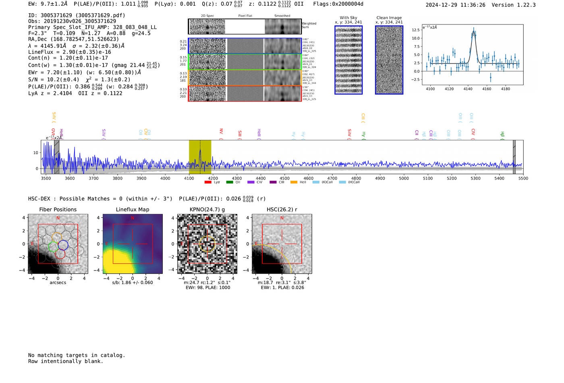Click the 'm:18.7 re:3.1" s:3.8"' caption

(x=282, y=283)
